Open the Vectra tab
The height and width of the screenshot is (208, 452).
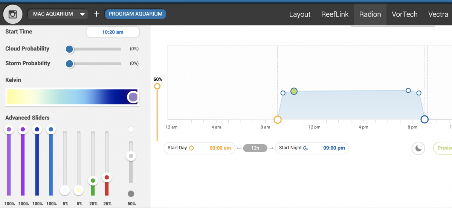438,14
